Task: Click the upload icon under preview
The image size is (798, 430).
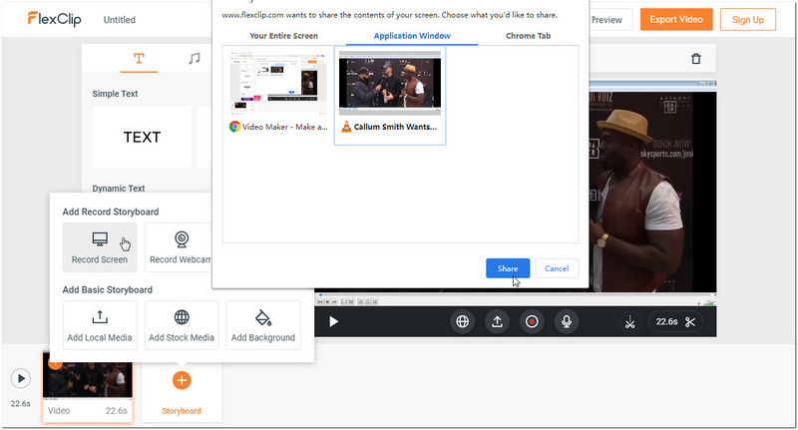Action: tap(497, 321)
